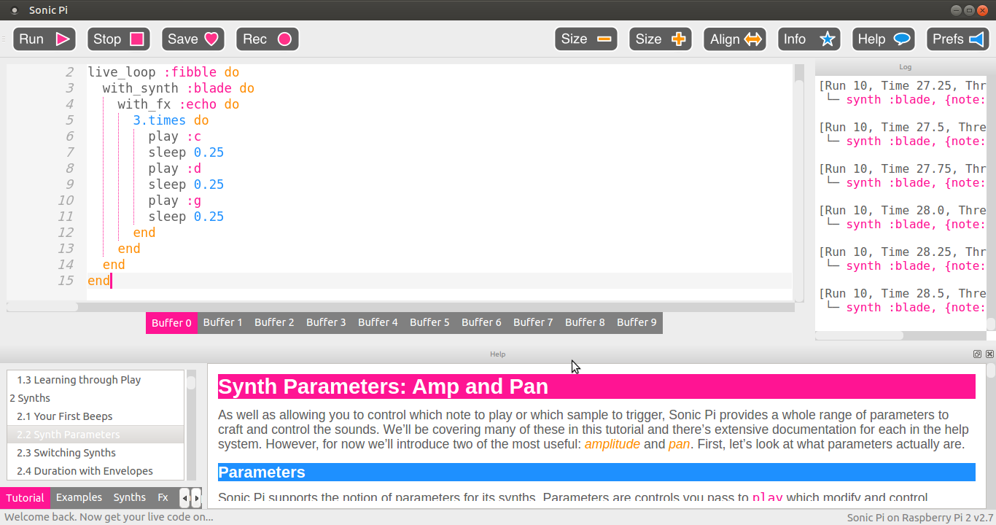Decrease font size with Size minus button

586,39
